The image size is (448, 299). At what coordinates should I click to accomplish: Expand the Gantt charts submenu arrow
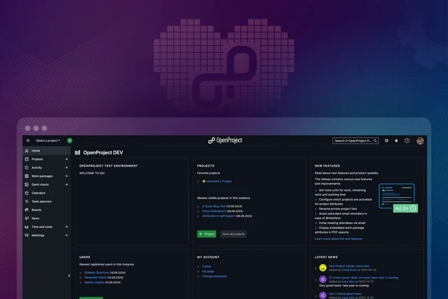(x=66, y=185)
